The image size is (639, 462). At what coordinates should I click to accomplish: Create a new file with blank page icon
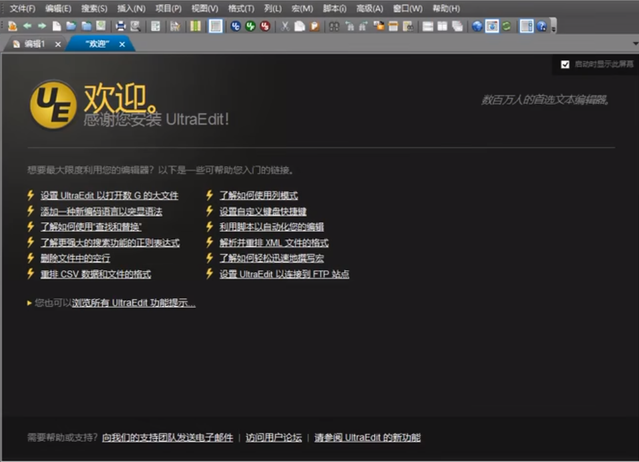coord(57,26)
